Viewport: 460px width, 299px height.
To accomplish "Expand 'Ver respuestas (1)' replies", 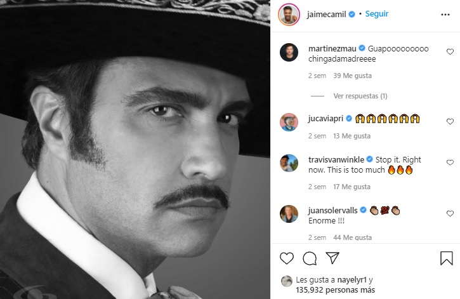I will click(x=360, y=96).
